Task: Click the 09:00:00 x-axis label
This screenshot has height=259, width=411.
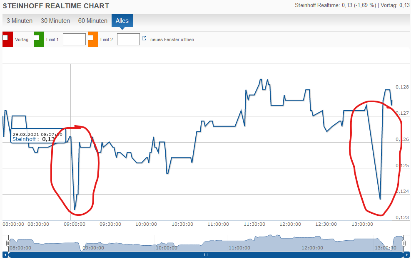Action: [75, 224]
